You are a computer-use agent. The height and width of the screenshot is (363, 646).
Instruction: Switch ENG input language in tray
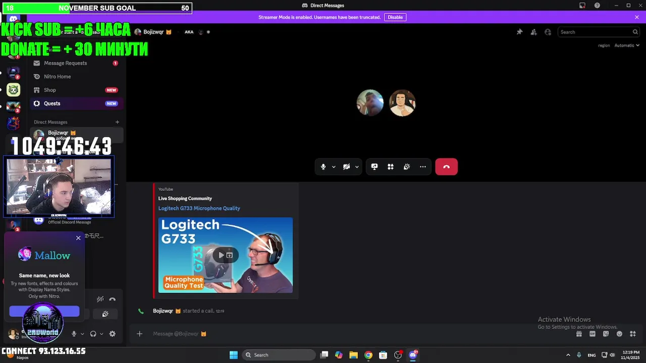(591, 355)
